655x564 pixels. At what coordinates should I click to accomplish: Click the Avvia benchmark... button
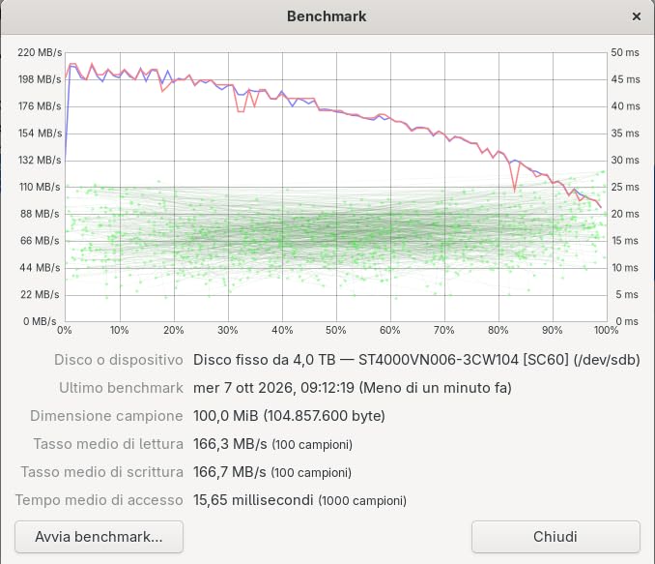[99, 537]
